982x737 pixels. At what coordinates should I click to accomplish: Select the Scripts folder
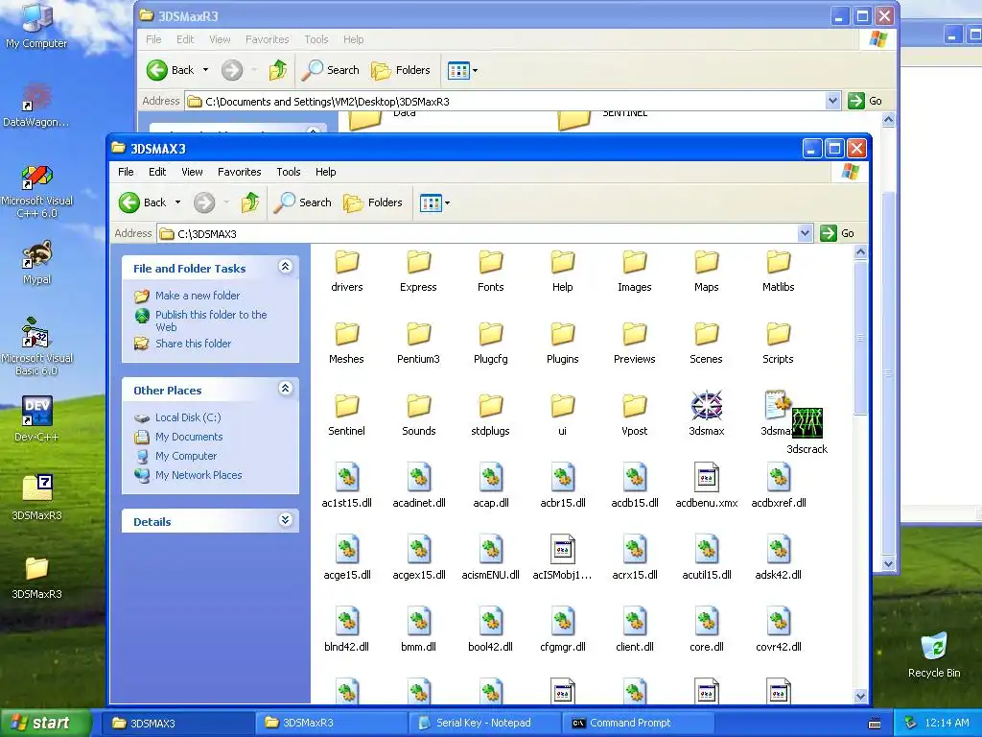pos(778,343)
